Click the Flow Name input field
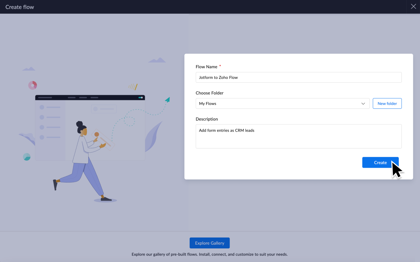This screenshot has width=420, height=262. click(298, 77)
